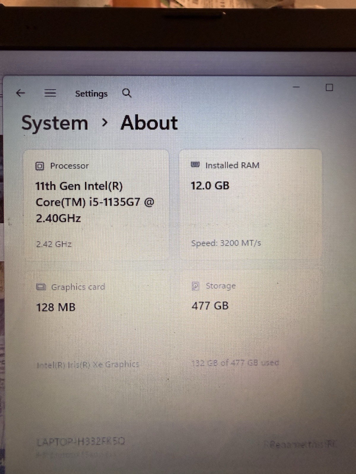Click the 128 MB graphics memory value

point(56,307)
